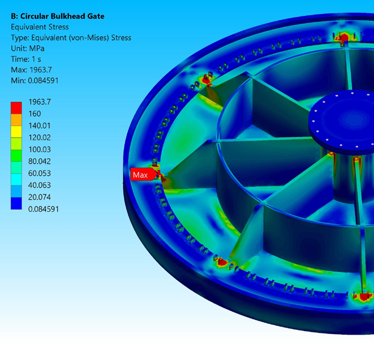Click the red Max probe label
The height and width of the screenshot is (342, 374).
pyautogui.click(x=141, y=175)
